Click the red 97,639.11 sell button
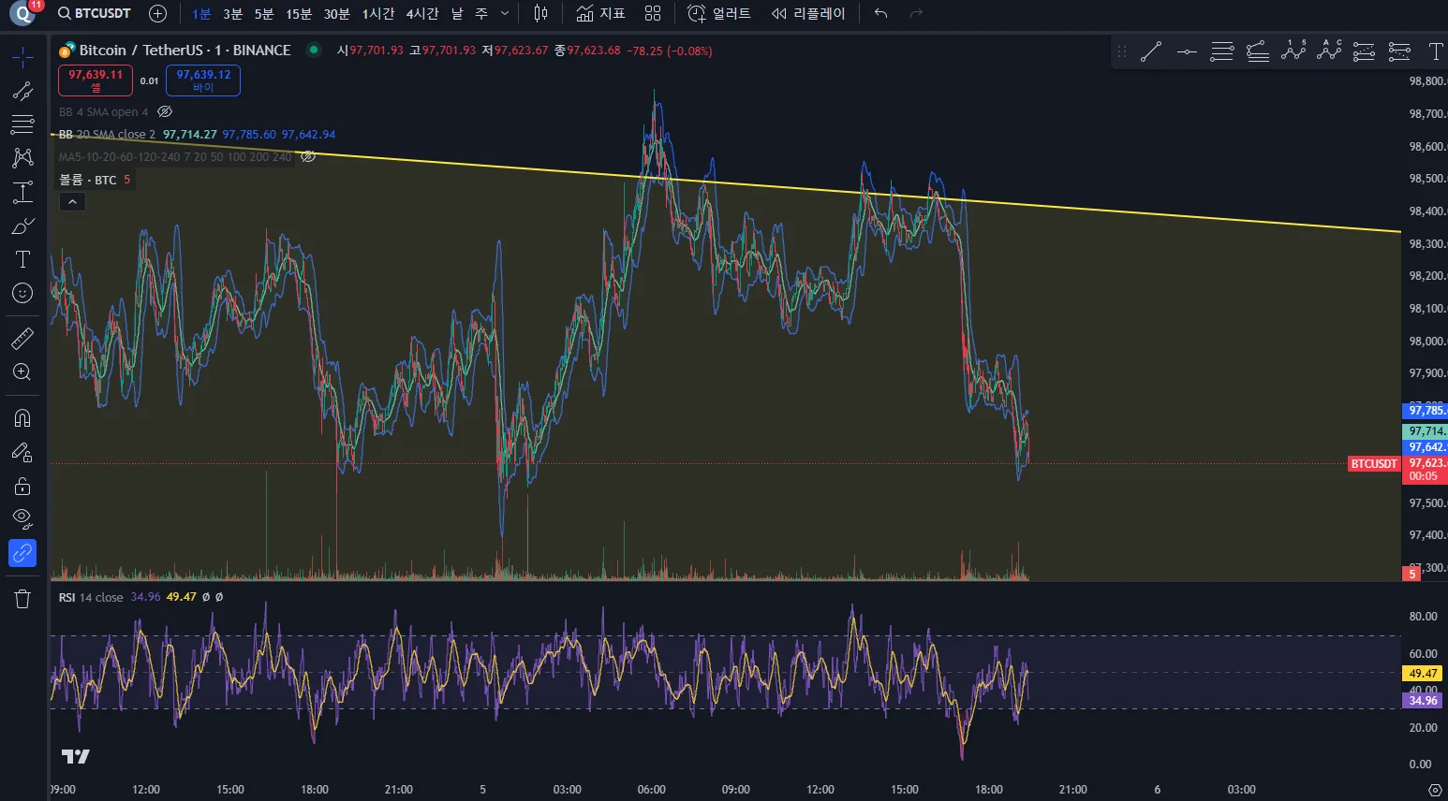Image resolution: width=1448 pixels, height=801 pixels. tap(96, 80)
